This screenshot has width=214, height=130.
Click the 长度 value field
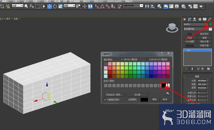coord(202,81)
